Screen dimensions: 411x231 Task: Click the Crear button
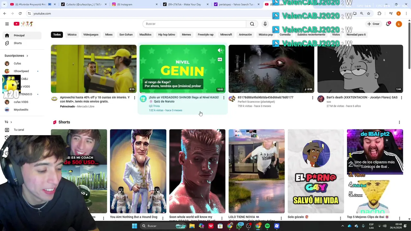click(373, 24)
